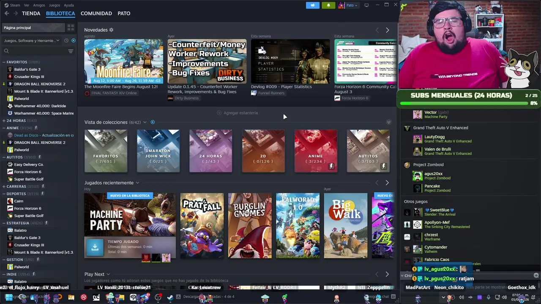Open Devlog #009 - Player Statistics link

[281, 87]
